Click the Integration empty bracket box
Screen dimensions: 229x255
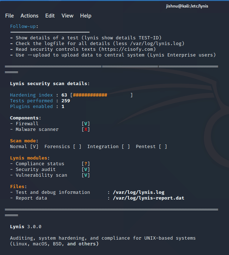pyautogui.click(x=126, y=147)
